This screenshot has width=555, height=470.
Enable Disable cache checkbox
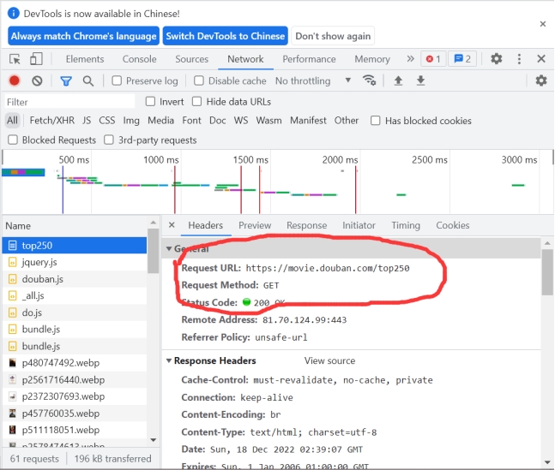(x=199, y=81)
